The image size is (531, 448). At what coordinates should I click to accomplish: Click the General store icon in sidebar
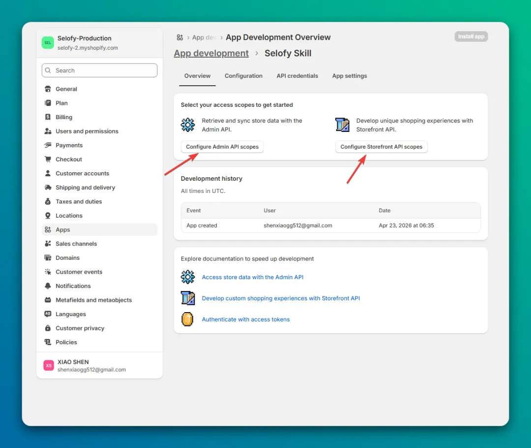48,89
